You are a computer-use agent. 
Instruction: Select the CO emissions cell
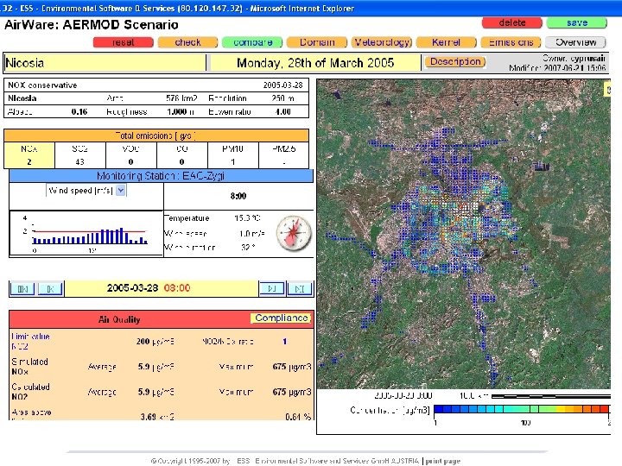pyautogui.click(x=181, y=155)
